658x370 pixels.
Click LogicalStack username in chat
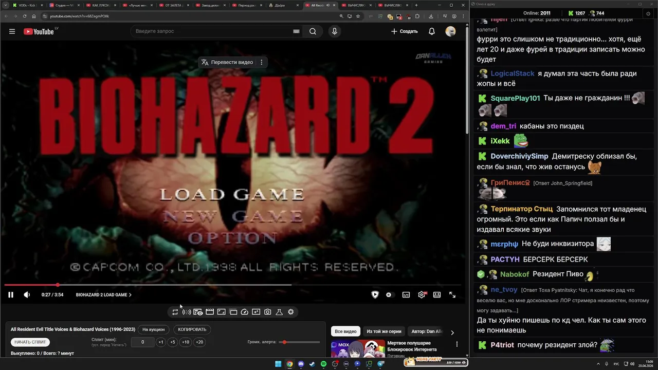(x=513, y=73)
